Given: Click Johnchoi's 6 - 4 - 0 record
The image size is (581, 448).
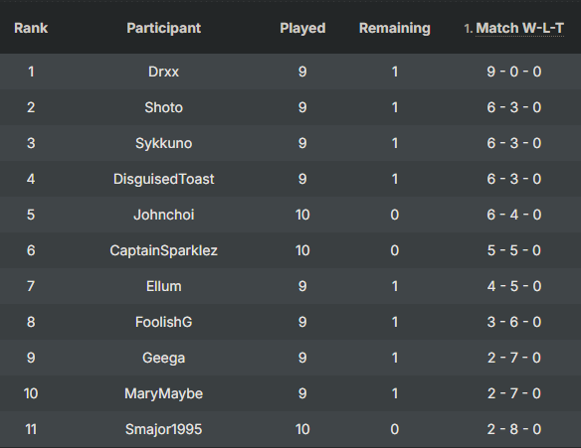Looking at the screenshot, I should click(514, 215).
